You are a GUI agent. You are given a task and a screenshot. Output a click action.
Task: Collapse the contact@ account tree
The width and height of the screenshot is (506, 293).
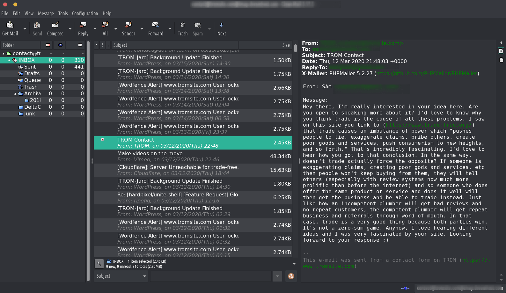(x=3, y=54)
